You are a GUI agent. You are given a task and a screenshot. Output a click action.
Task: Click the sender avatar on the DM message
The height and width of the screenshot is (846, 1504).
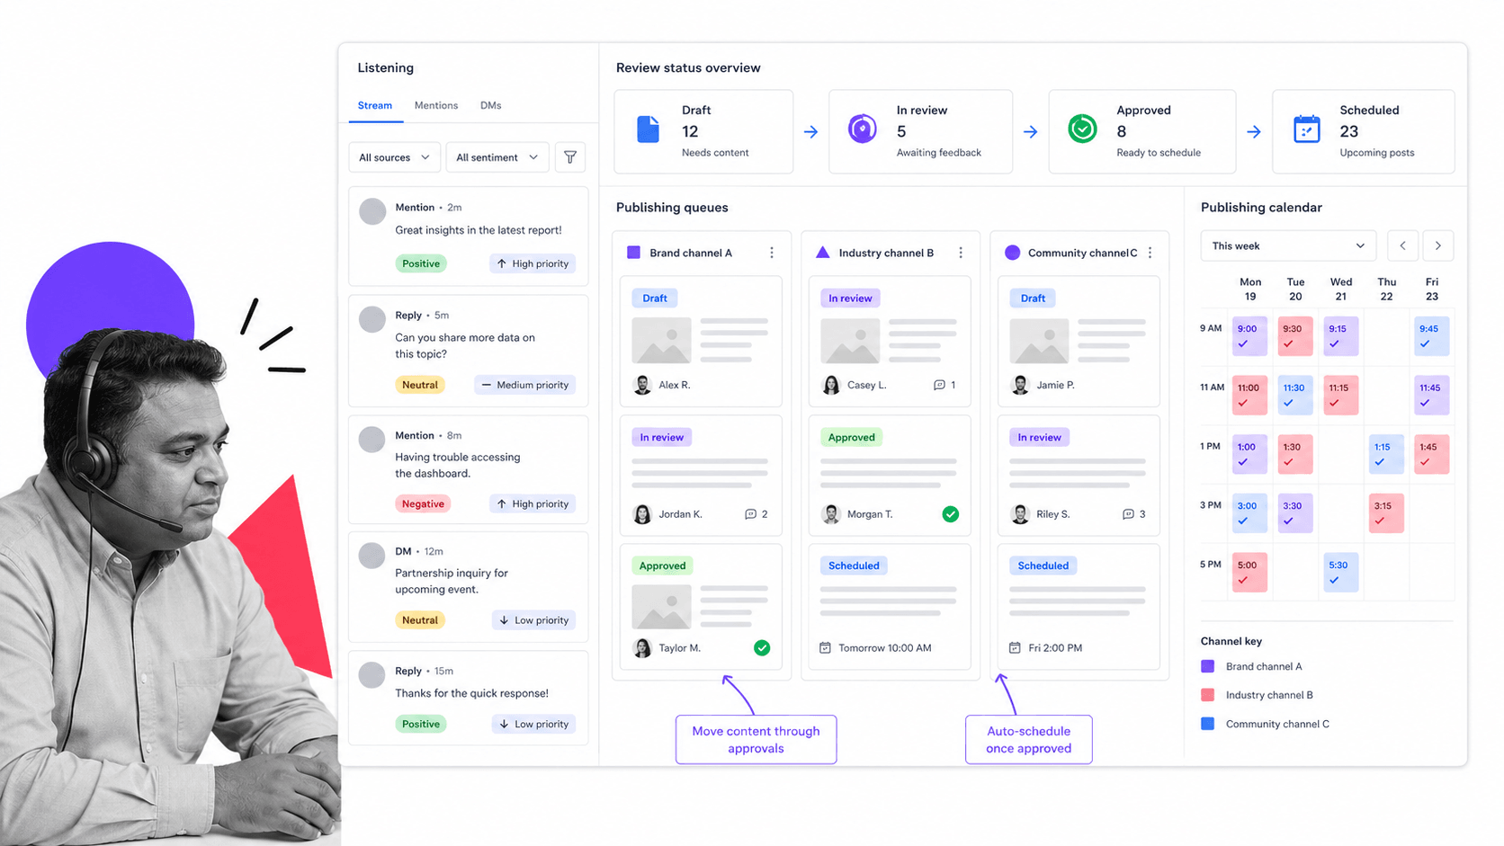pyautogui.click(x=372, y=556)
